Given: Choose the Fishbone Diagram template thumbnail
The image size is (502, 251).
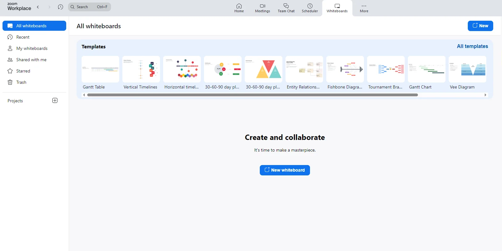Looking at the screenshot, I should (345, 69).
